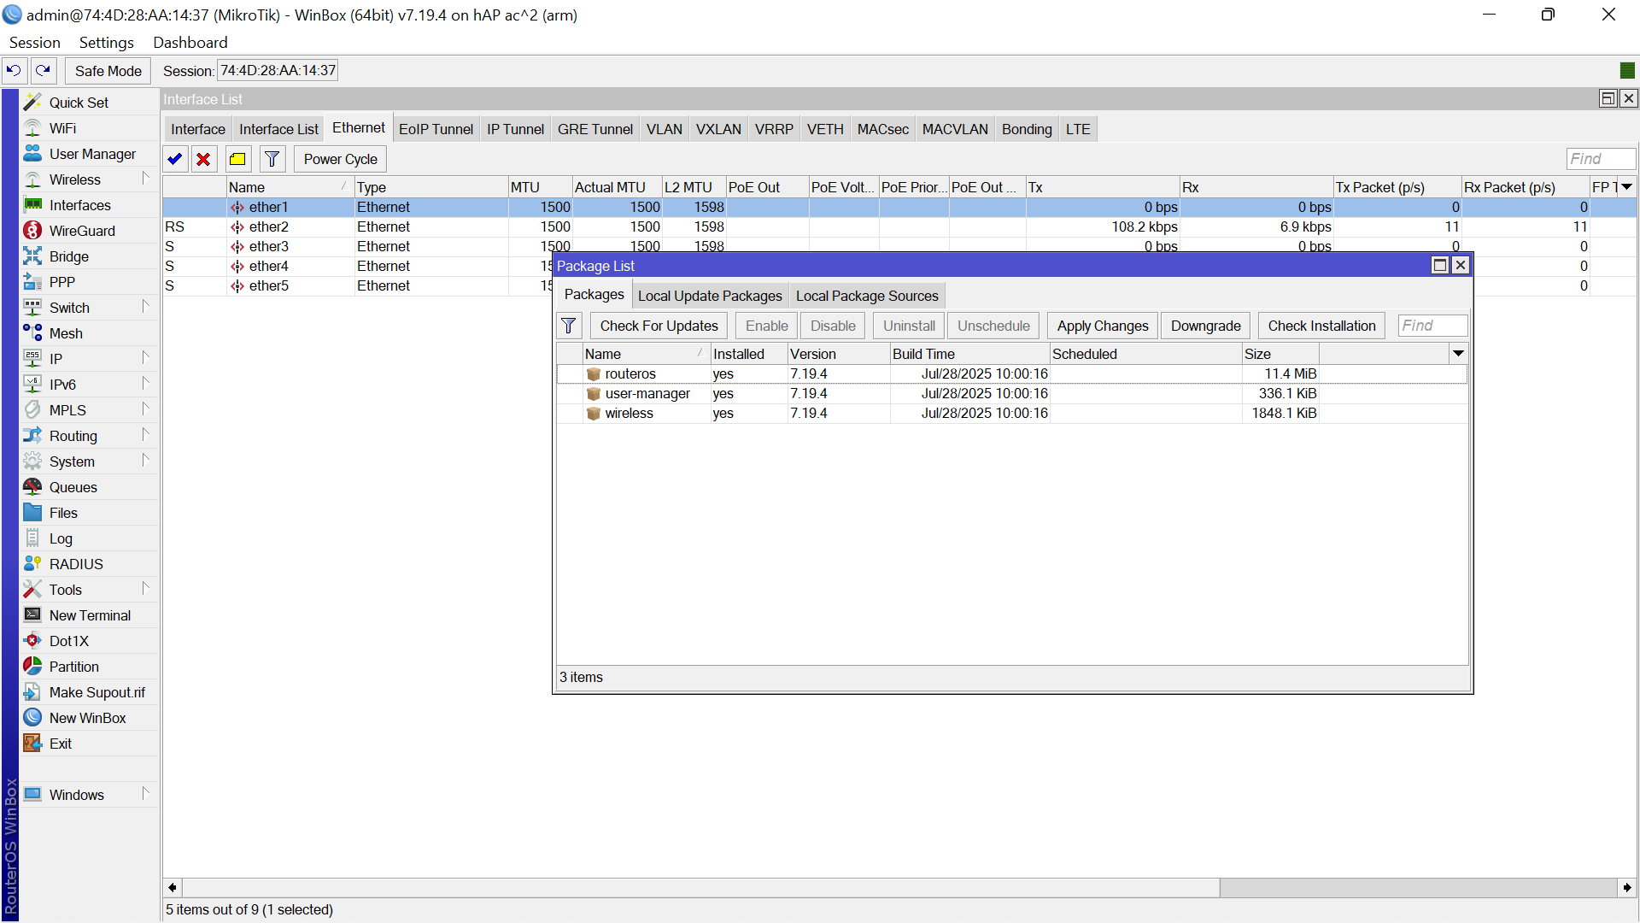
Task: Expand the System submenu arrow
Action: (x=145, y=461)
